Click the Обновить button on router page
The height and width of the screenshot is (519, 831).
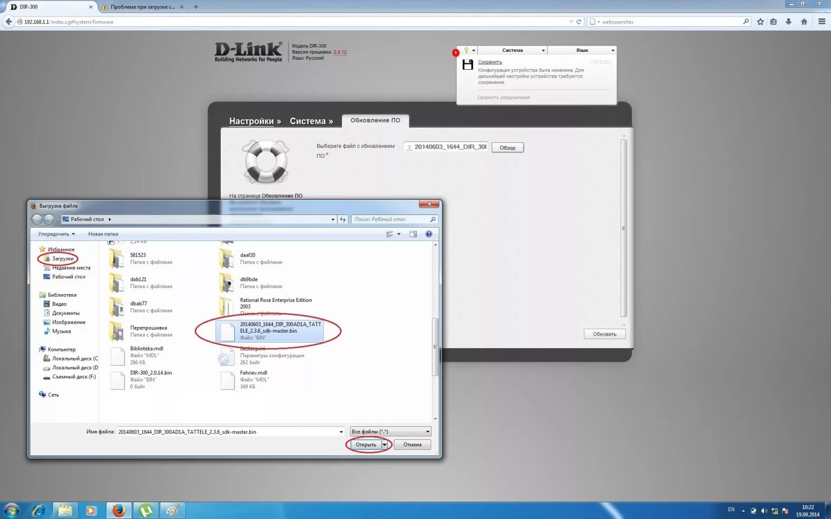pos(604,334)
